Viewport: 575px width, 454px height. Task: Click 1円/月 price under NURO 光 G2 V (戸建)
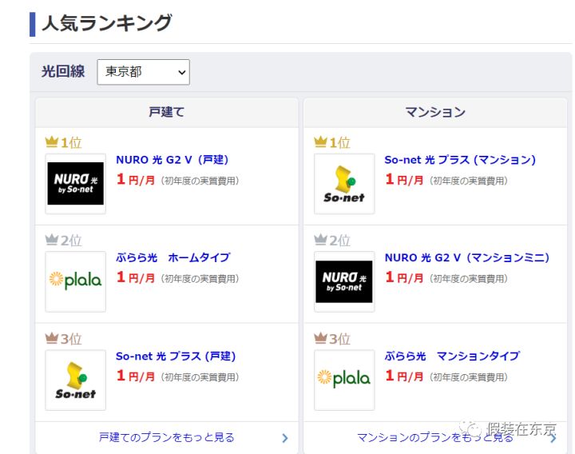pos(136,180)
